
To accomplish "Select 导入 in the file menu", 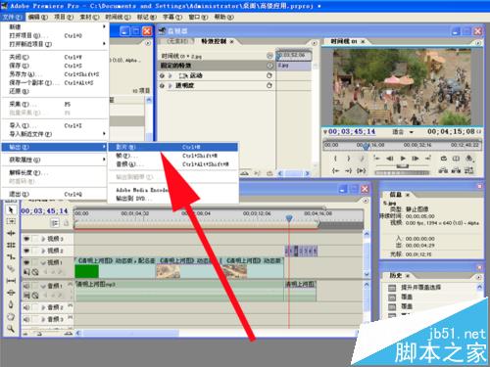I will (x=55, y=125).
